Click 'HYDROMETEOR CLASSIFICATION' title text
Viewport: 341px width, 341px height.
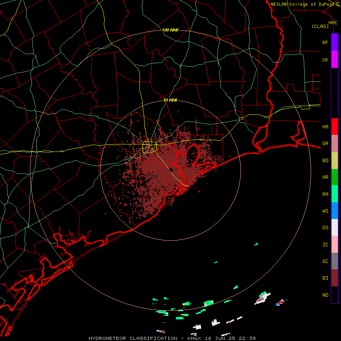(133, 338)
